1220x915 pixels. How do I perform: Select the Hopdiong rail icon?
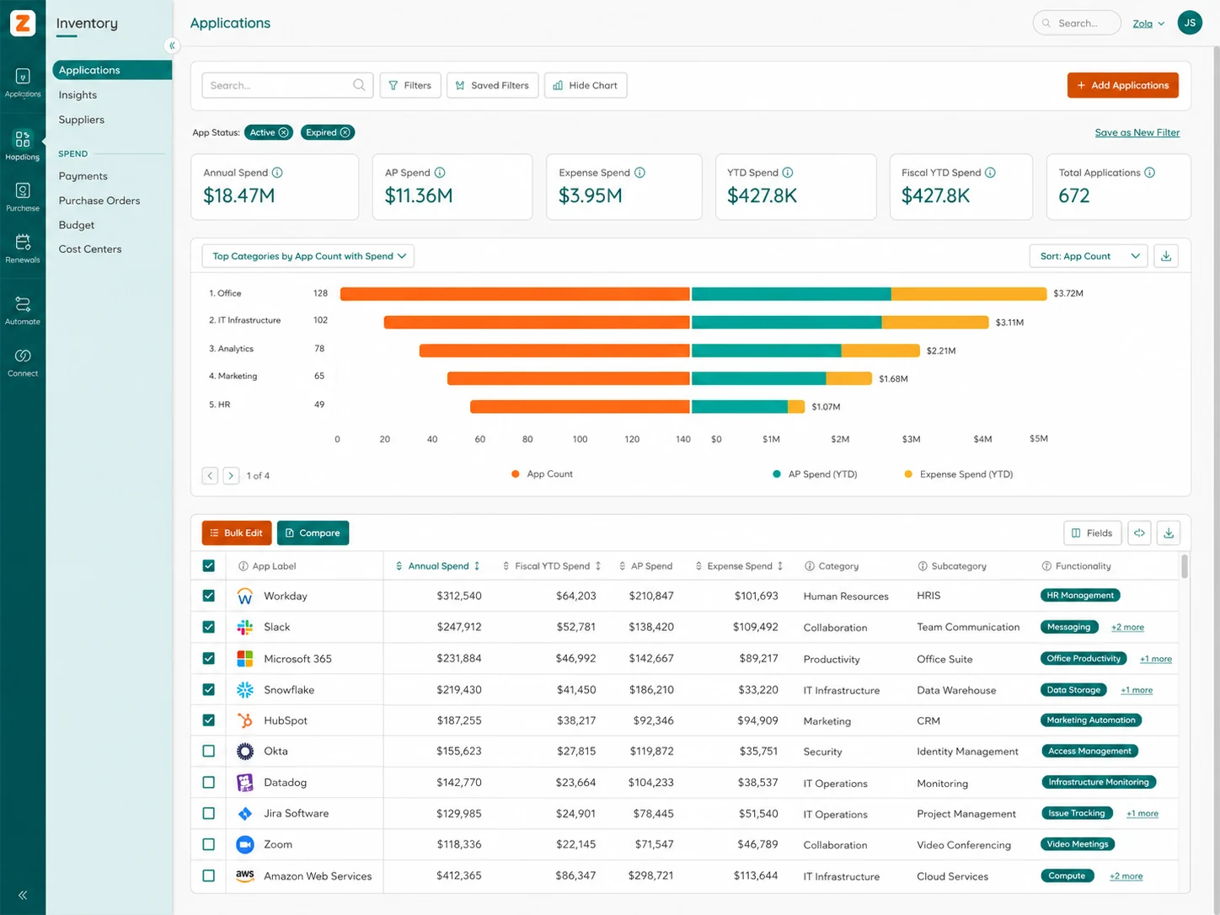pos(23,139)
